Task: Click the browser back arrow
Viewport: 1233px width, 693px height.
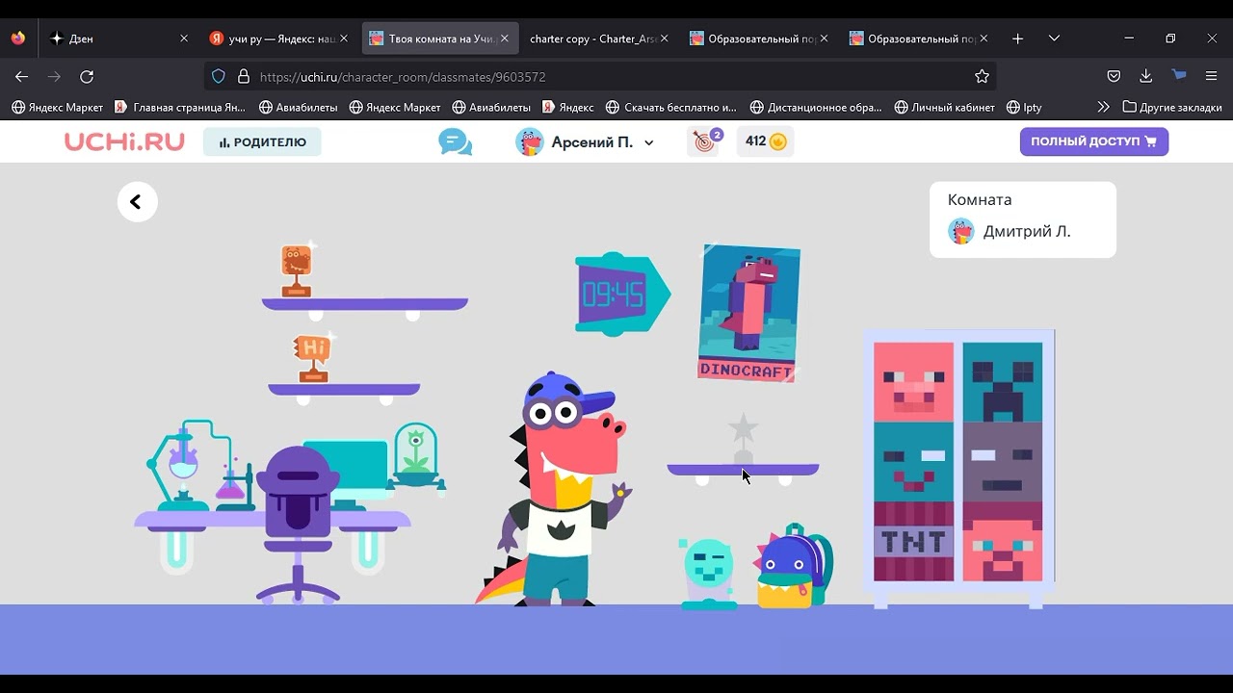Action: point(22,76)
